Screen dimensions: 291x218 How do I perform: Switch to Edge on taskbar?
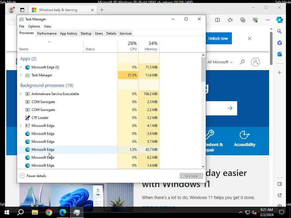(63, 212)
